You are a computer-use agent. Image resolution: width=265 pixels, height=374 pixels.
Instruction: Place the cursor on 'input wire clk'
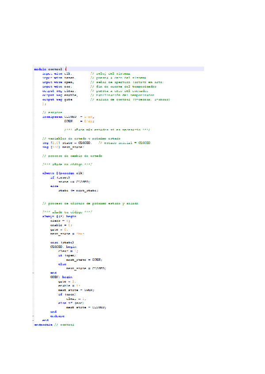pyautogui.click(x=58, y=74)
